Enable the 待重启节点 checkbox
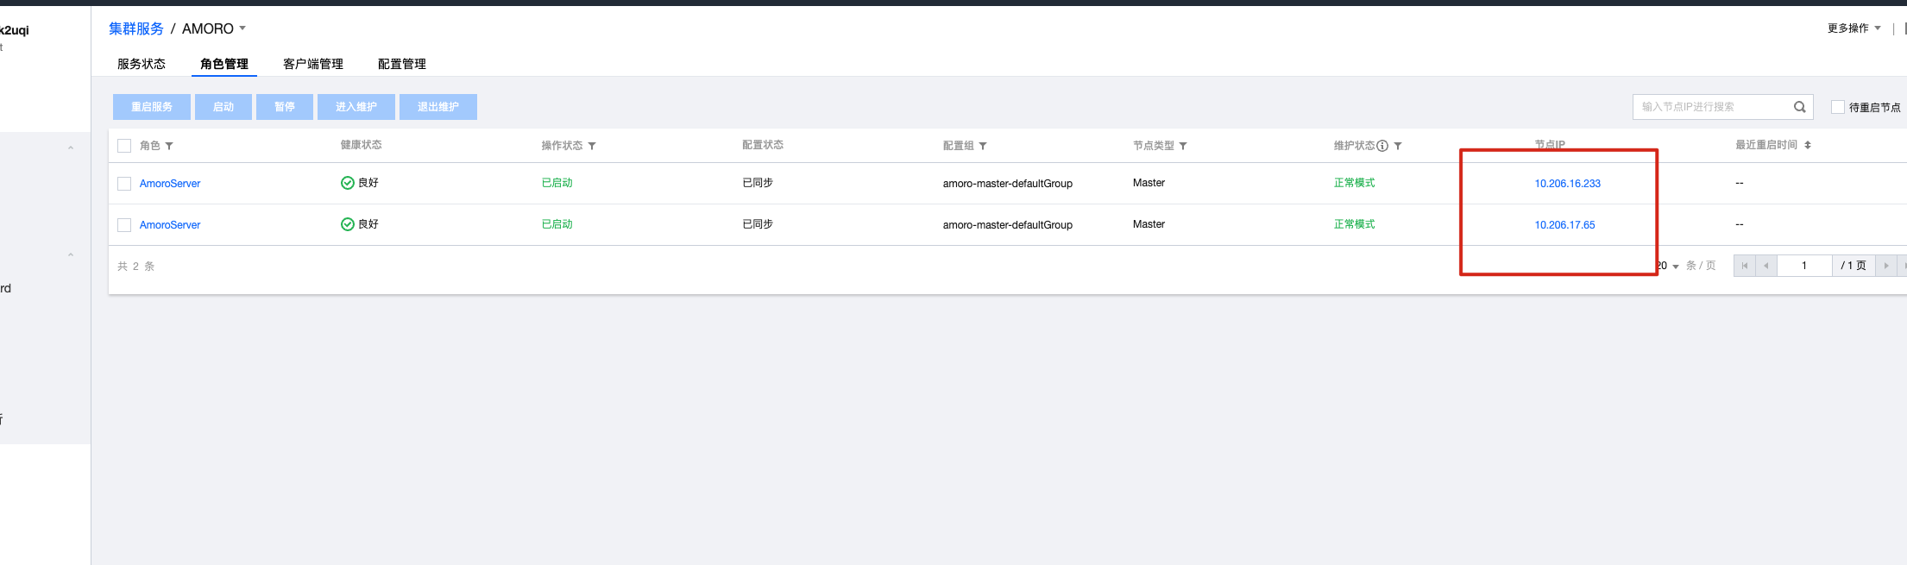Image resolution: width=1907 pixels, height=565 pixels. coord(1838,107)
